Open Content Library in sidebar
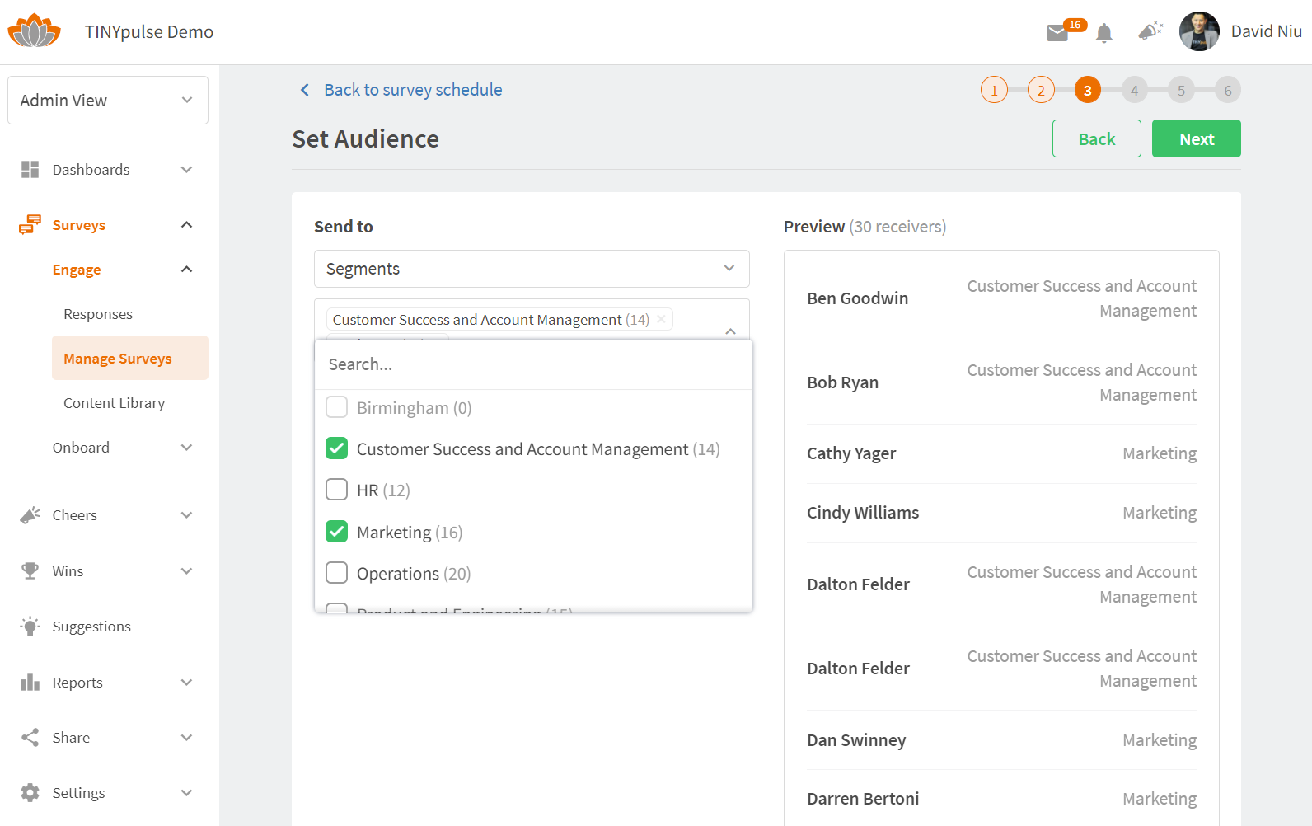This screenshot has width=1312, height=826. (x=115, y=403)
